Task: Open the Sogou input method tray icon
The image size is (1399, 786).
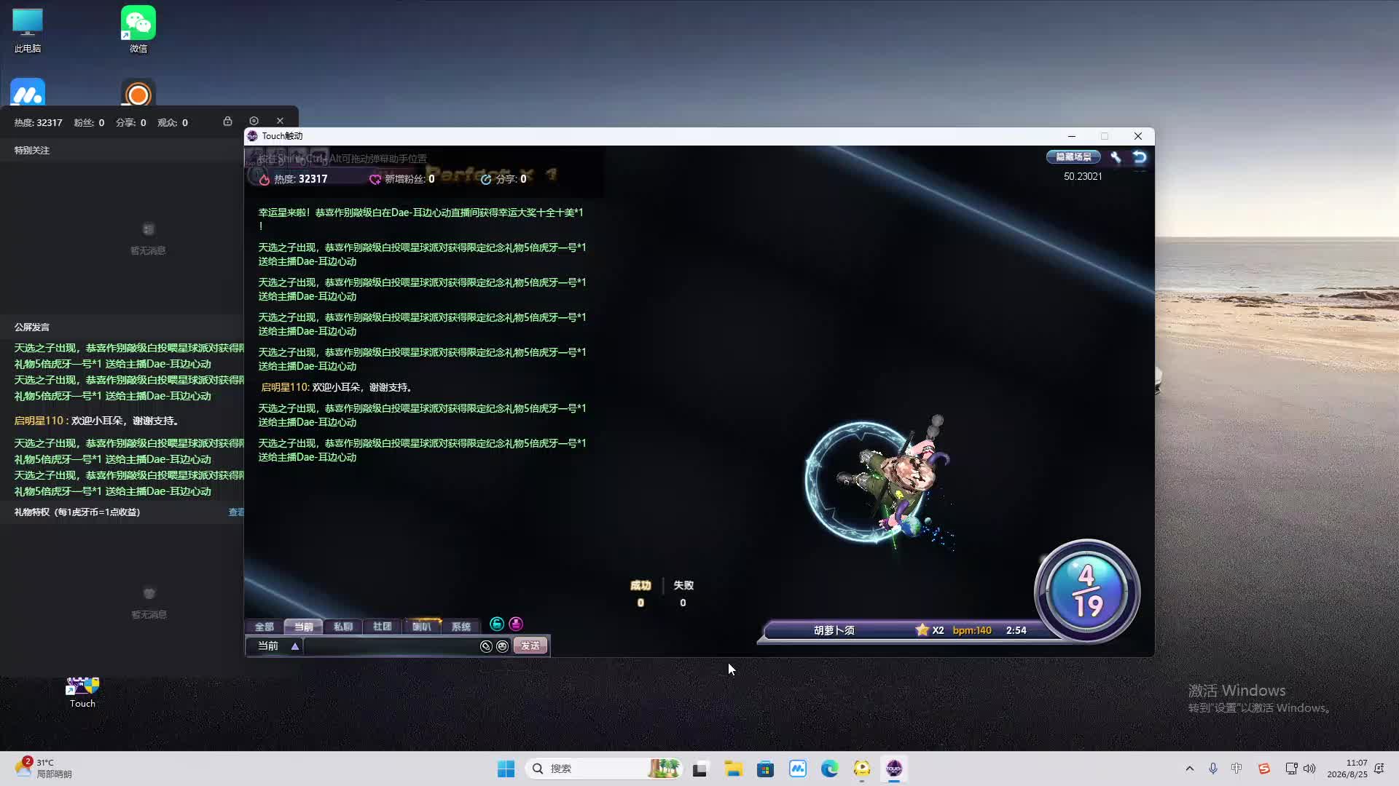Action: pyautogui.click(x=1264, y=769)
